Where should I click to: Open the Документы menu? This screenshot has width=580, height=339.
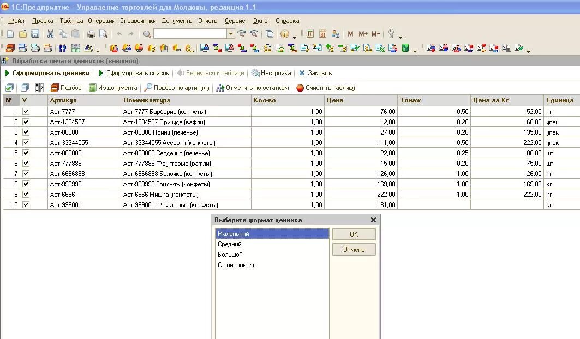[177, 21]
